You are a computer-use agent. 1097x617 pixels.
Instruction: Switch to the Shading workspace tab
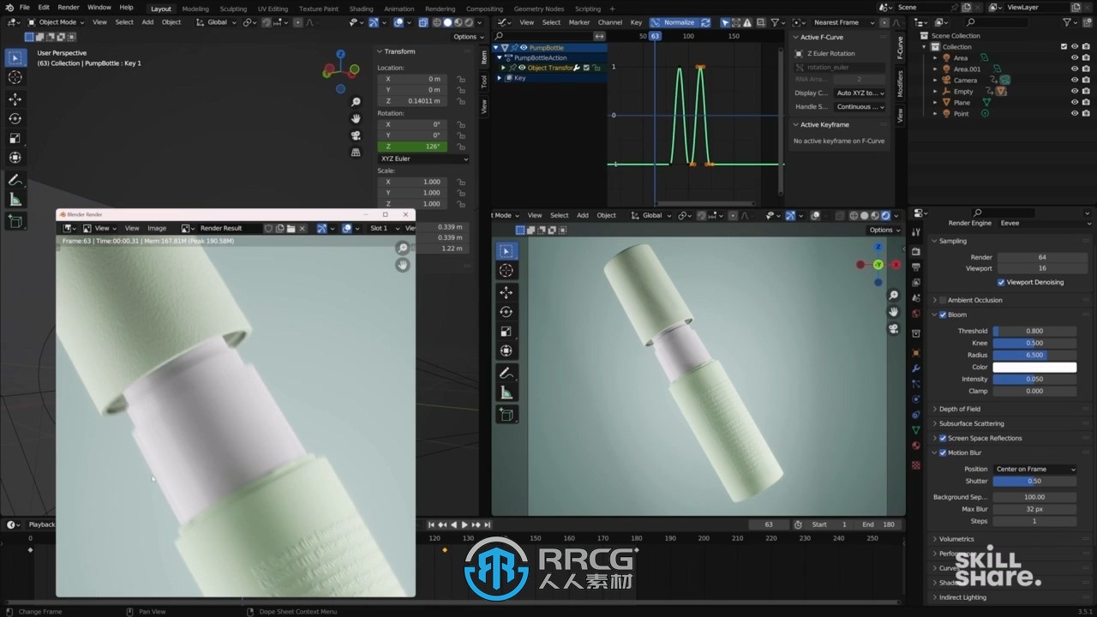point(361,9)
